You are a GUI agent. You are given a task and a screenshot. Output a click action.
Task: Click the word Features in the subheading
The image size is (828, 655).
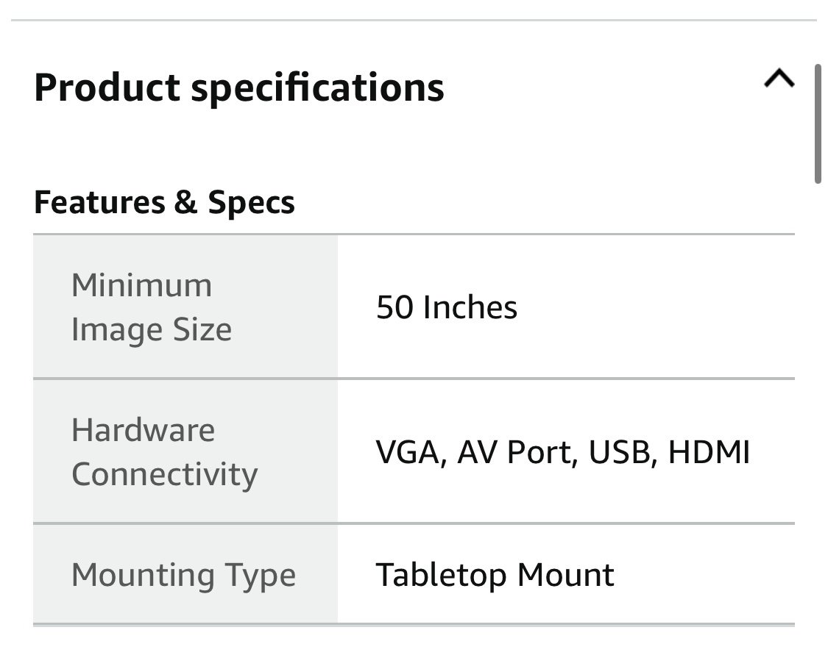coord(99,202)
